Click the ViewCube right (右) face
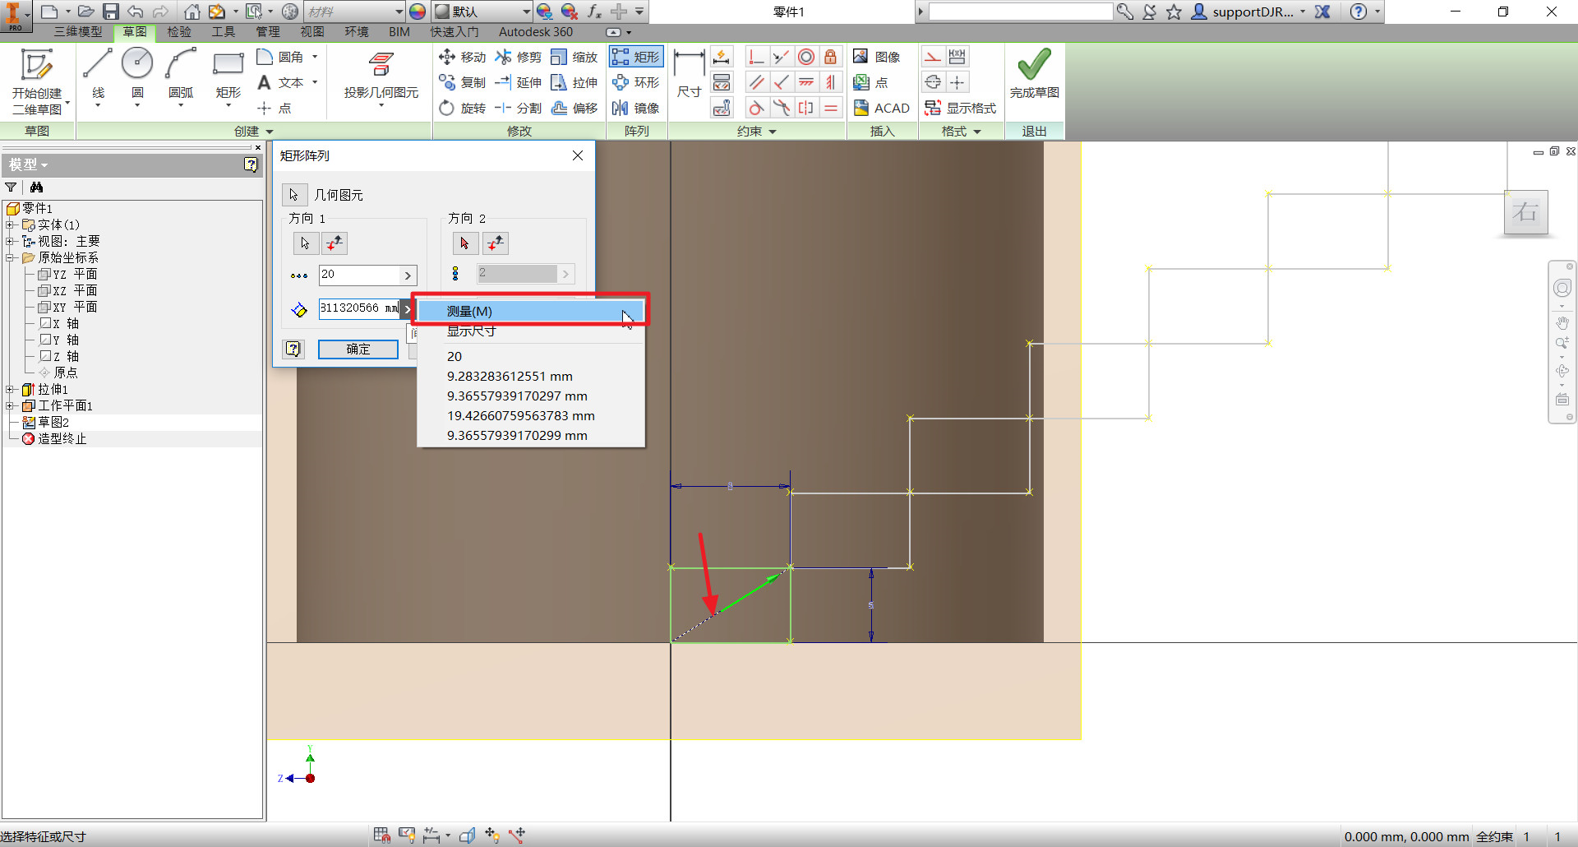The image size is (1578, 847). pos(1526,212)
